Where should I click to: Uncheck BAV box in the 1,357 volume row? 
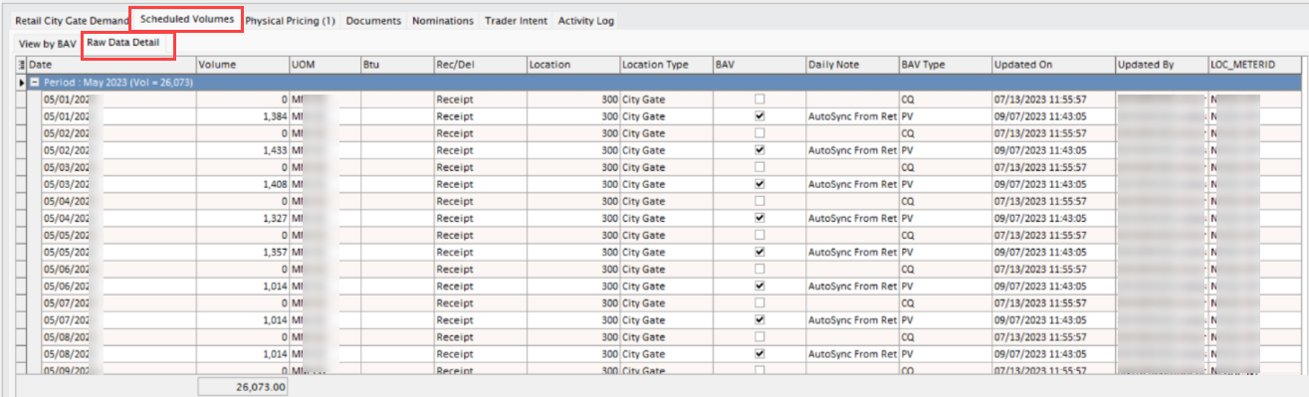760,252
